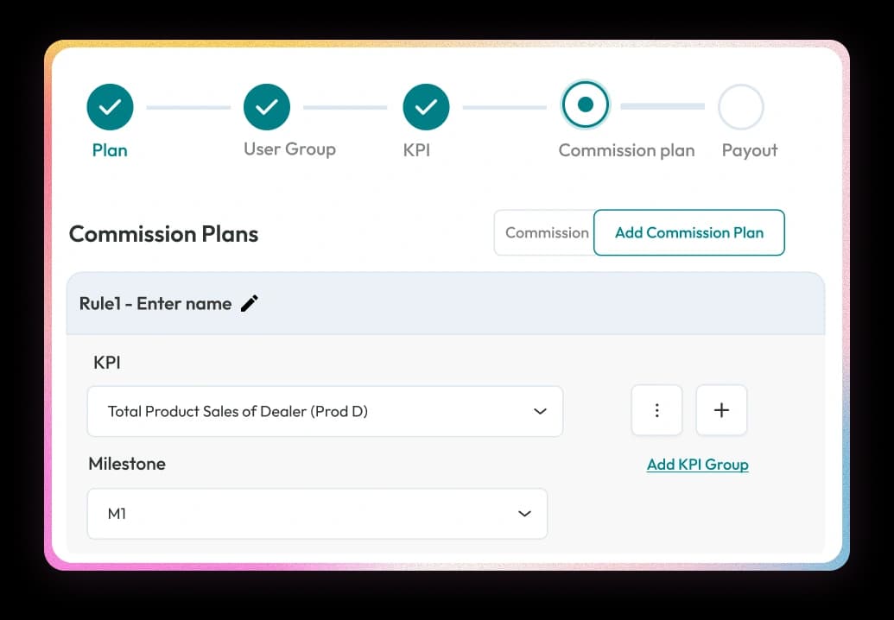Click the Commission plan step label
Viewport: 894px width, 620px height.
(626, 149)
